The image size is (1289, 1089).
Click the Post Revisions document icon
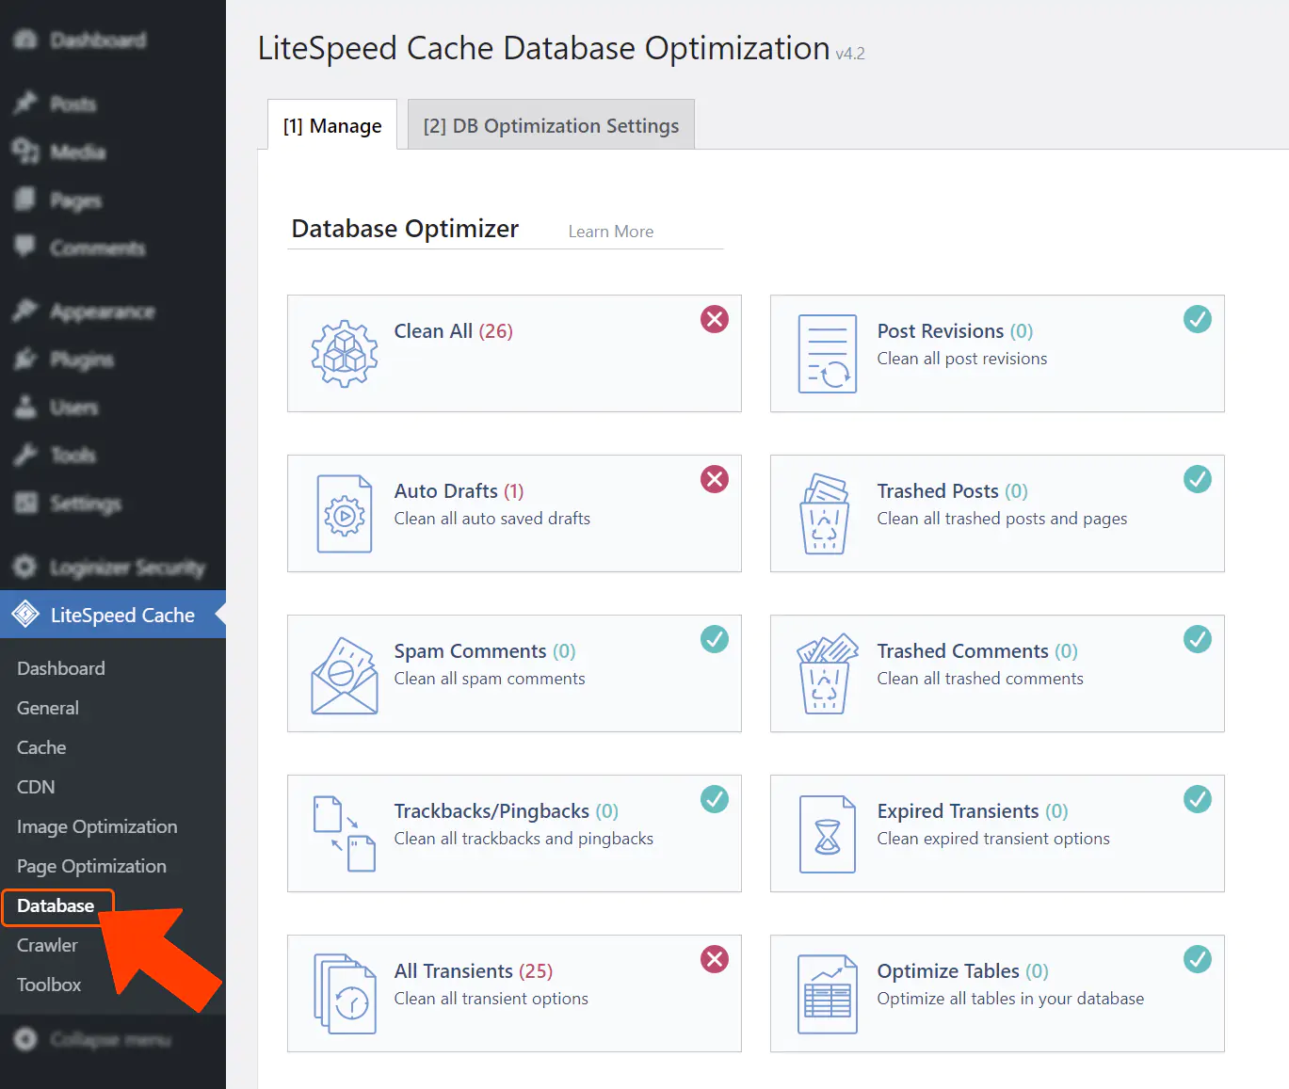coord(827,354)
